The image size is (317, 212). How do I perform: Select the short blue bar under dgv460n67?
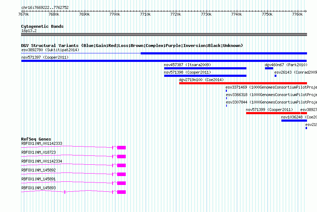pos(269,68)
